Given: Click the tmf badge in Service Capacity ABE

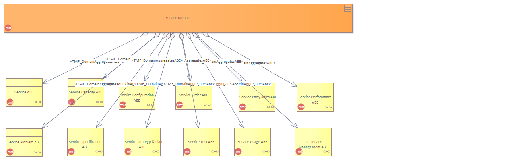Looking at the screenshot, I should tap(72, 102).
